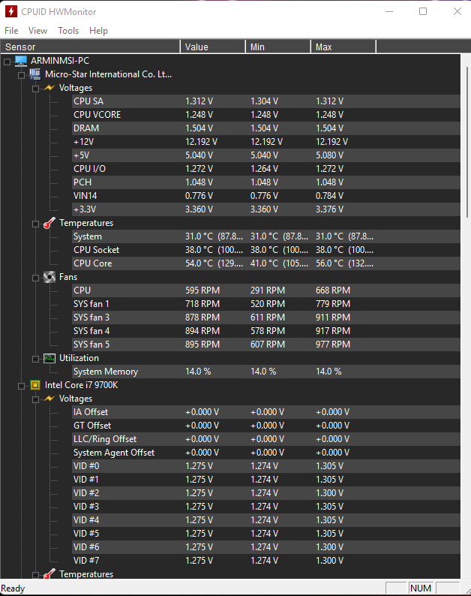Select the SYS fan 1 row

coord(266,304)
